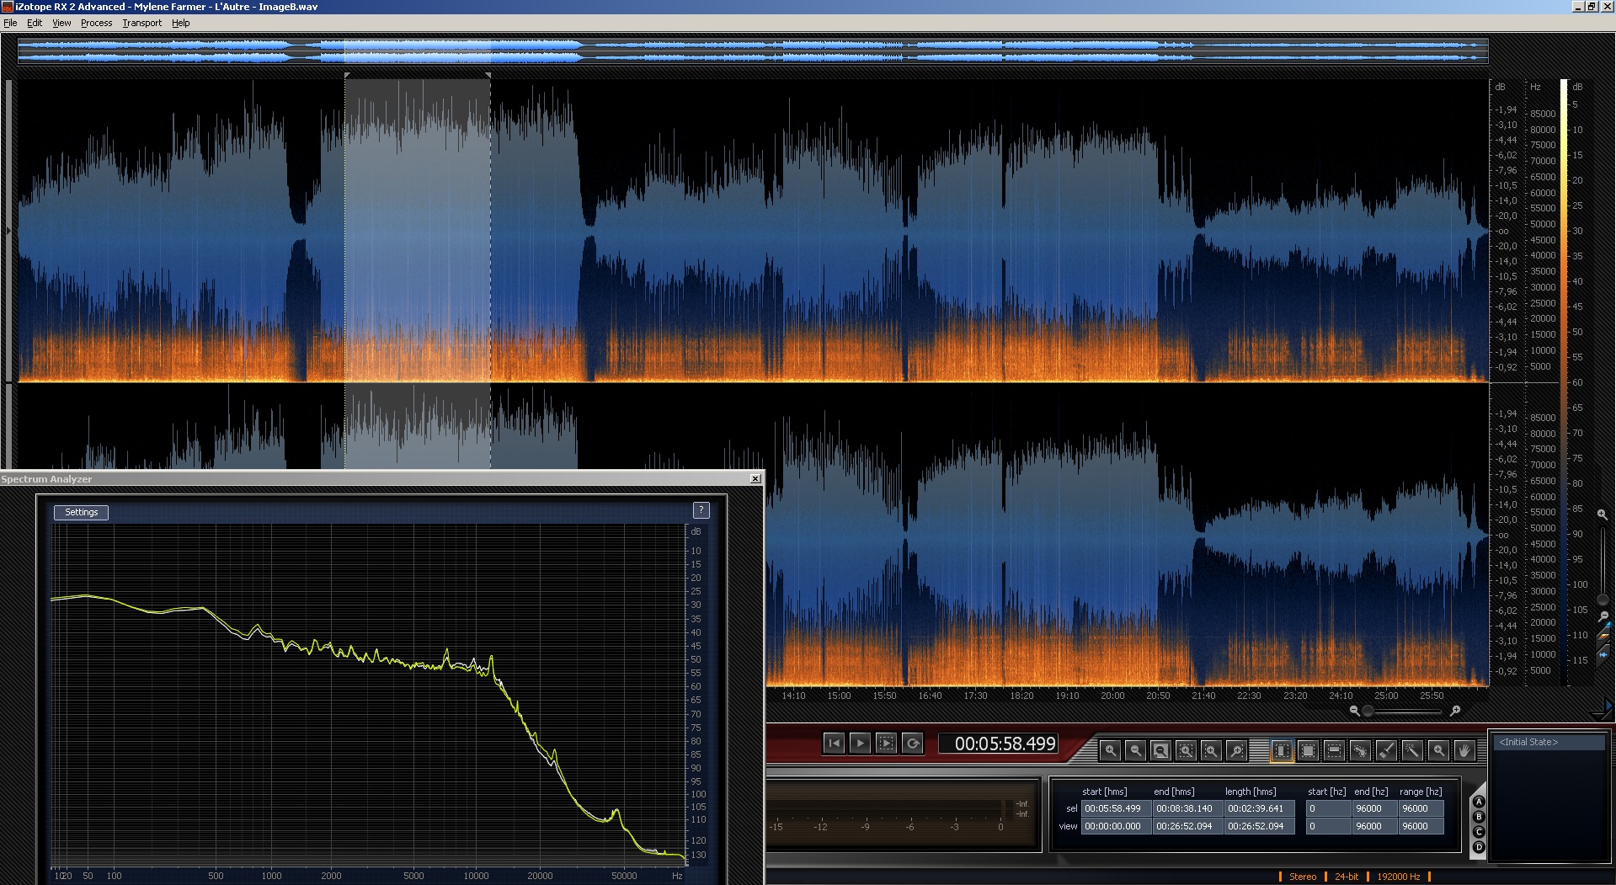
Task: Click the selection end time field
Action: [1187, 808]
